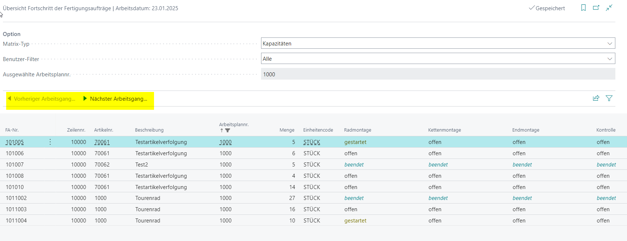
Task: Click Tourenrad description in row 1011004
Action: [x=147, y=221]
